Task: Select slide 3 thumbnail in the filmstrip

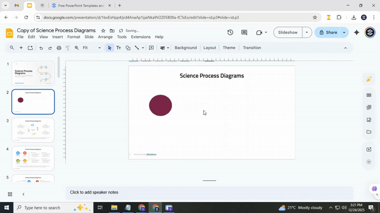Action: click(33, 130)
